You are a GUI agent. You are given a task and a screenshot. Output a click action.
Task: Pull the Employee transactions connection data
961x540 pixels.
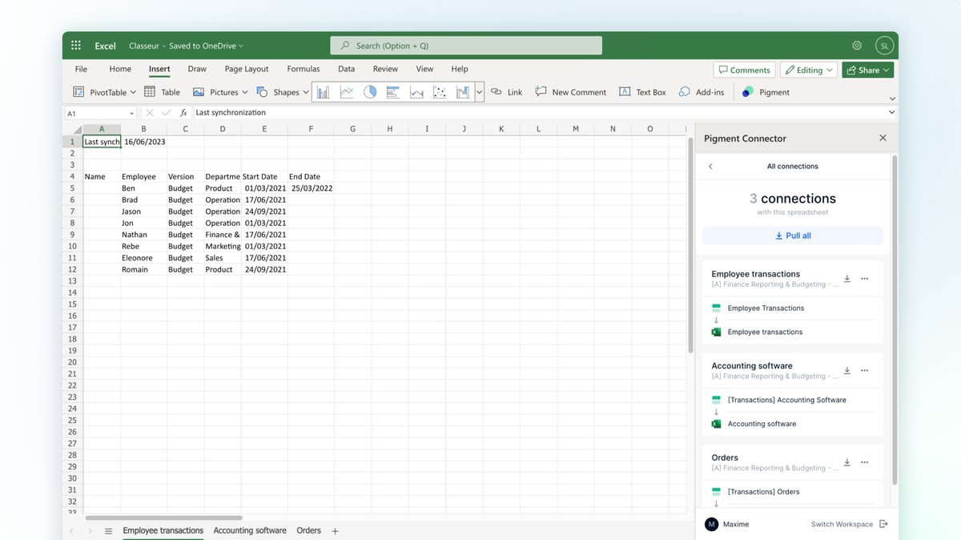(847, 279)
